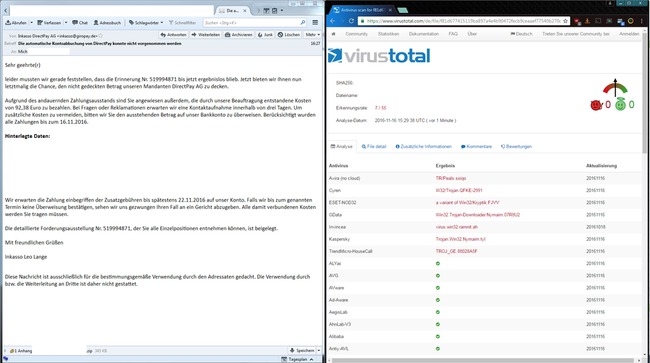Switch to the Analyse tab

(342, 146)
